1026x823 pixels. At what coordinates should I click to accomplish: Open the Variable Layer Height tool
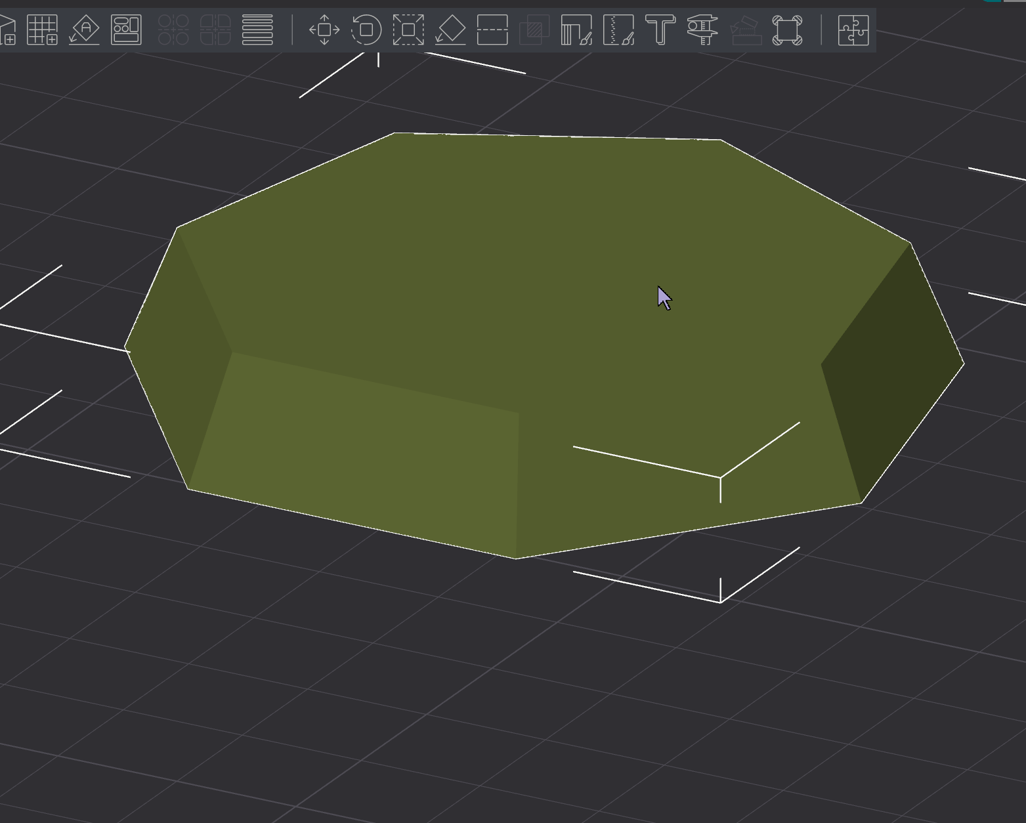(257, 30)
